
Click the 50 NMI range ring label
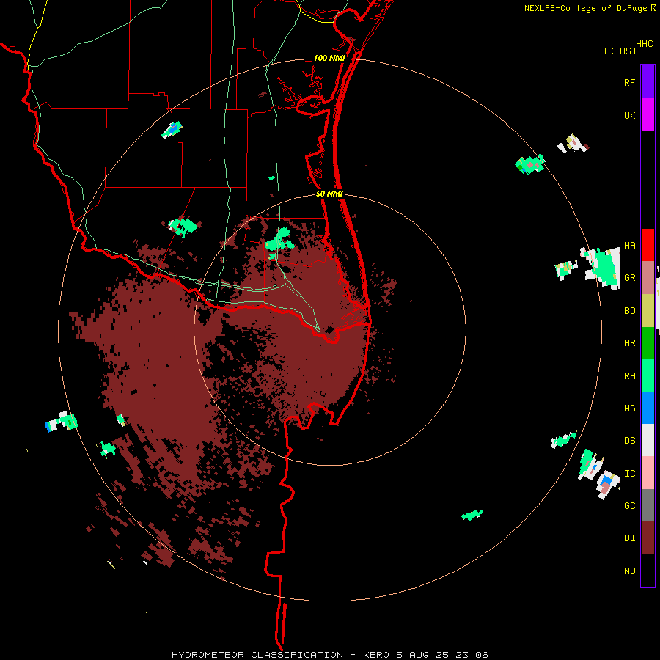click(329, 194)
